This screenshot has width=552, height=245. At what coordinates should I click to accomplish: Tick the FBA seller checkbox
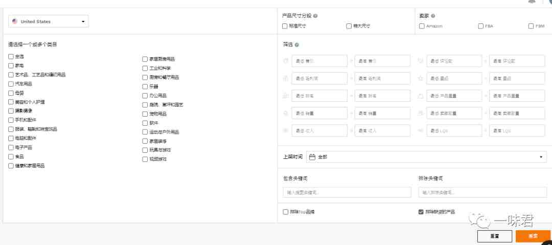pos(480,26)
